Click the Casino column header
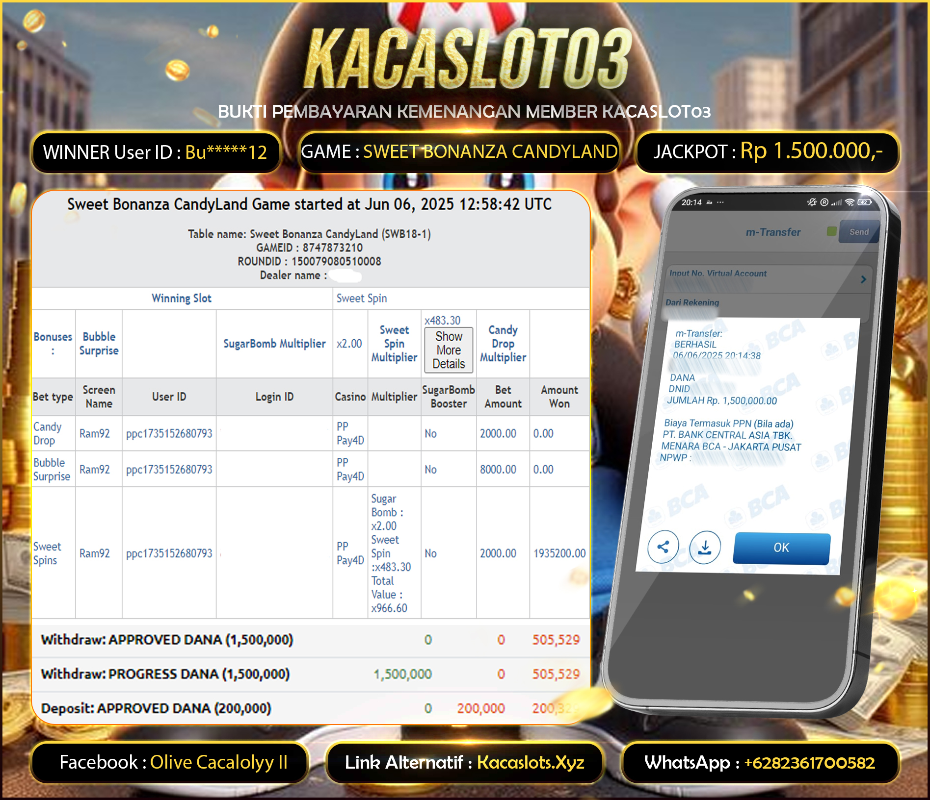 [x=350, y=397]
